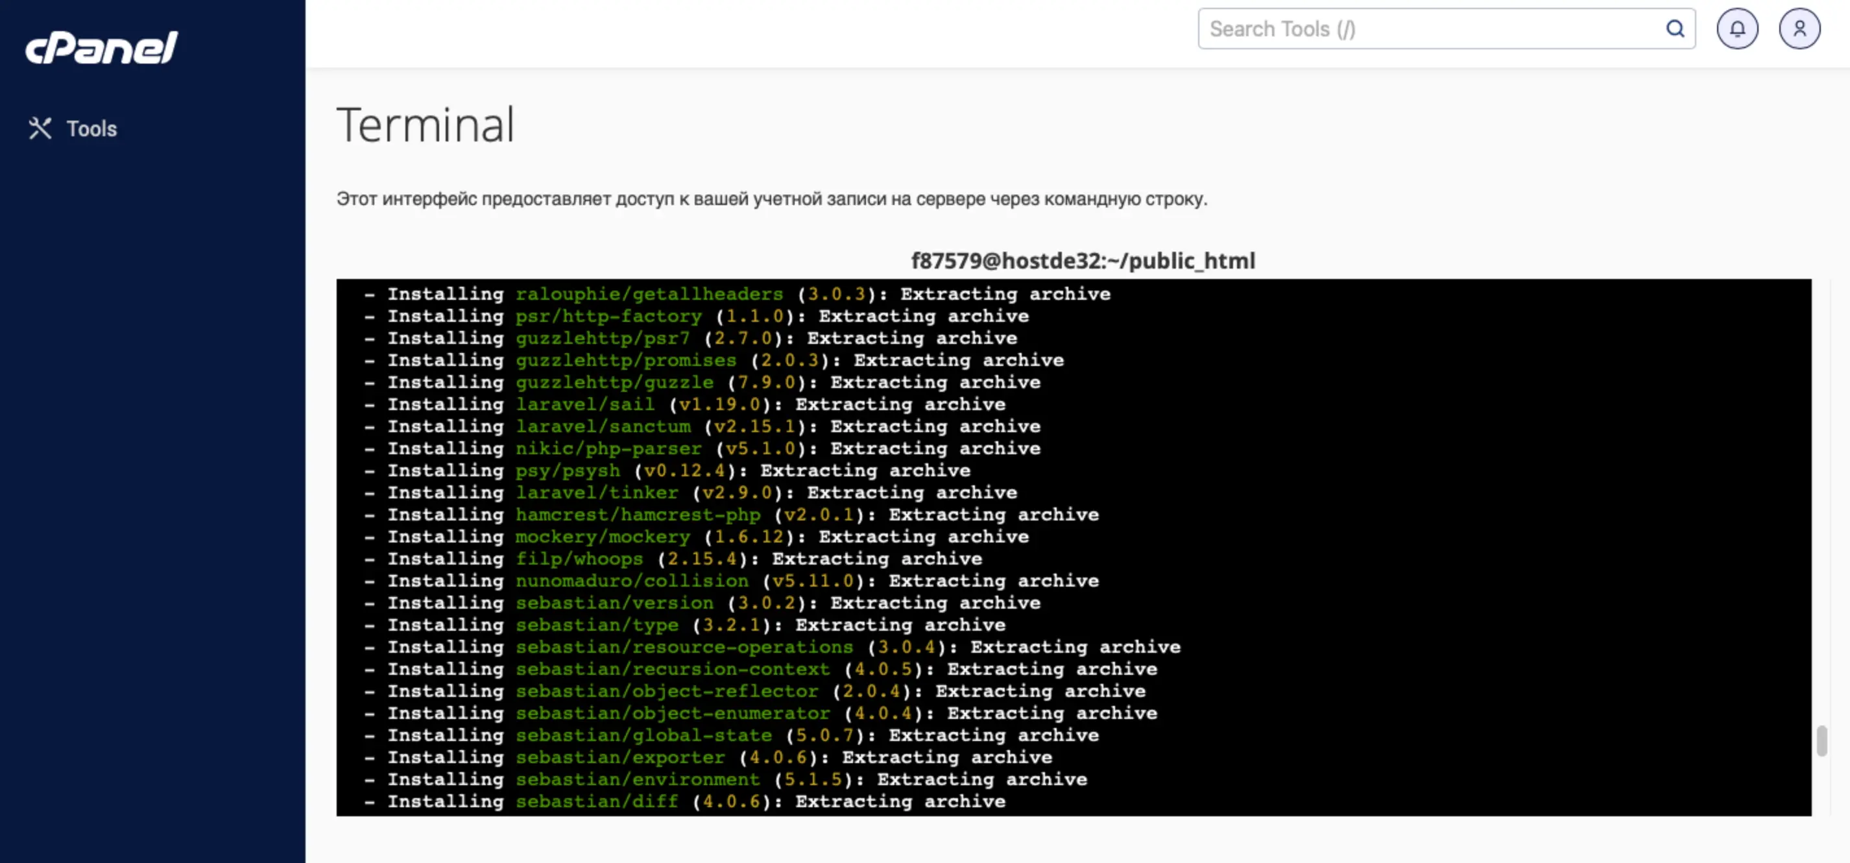
Task: Open the notifications bell icon
Action: 1736,29
